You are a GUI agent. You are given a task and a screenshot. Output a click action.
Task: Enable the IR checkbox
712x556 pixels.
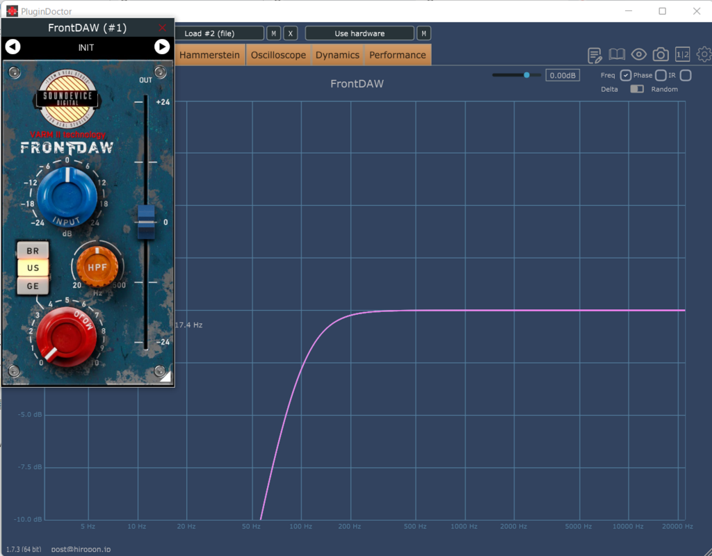click(686, 75)
